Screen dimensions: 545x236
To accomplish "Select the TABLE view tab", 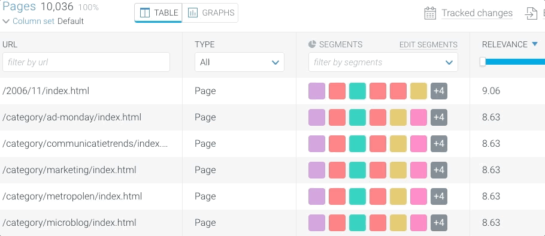I will click(x=158, y=13).
